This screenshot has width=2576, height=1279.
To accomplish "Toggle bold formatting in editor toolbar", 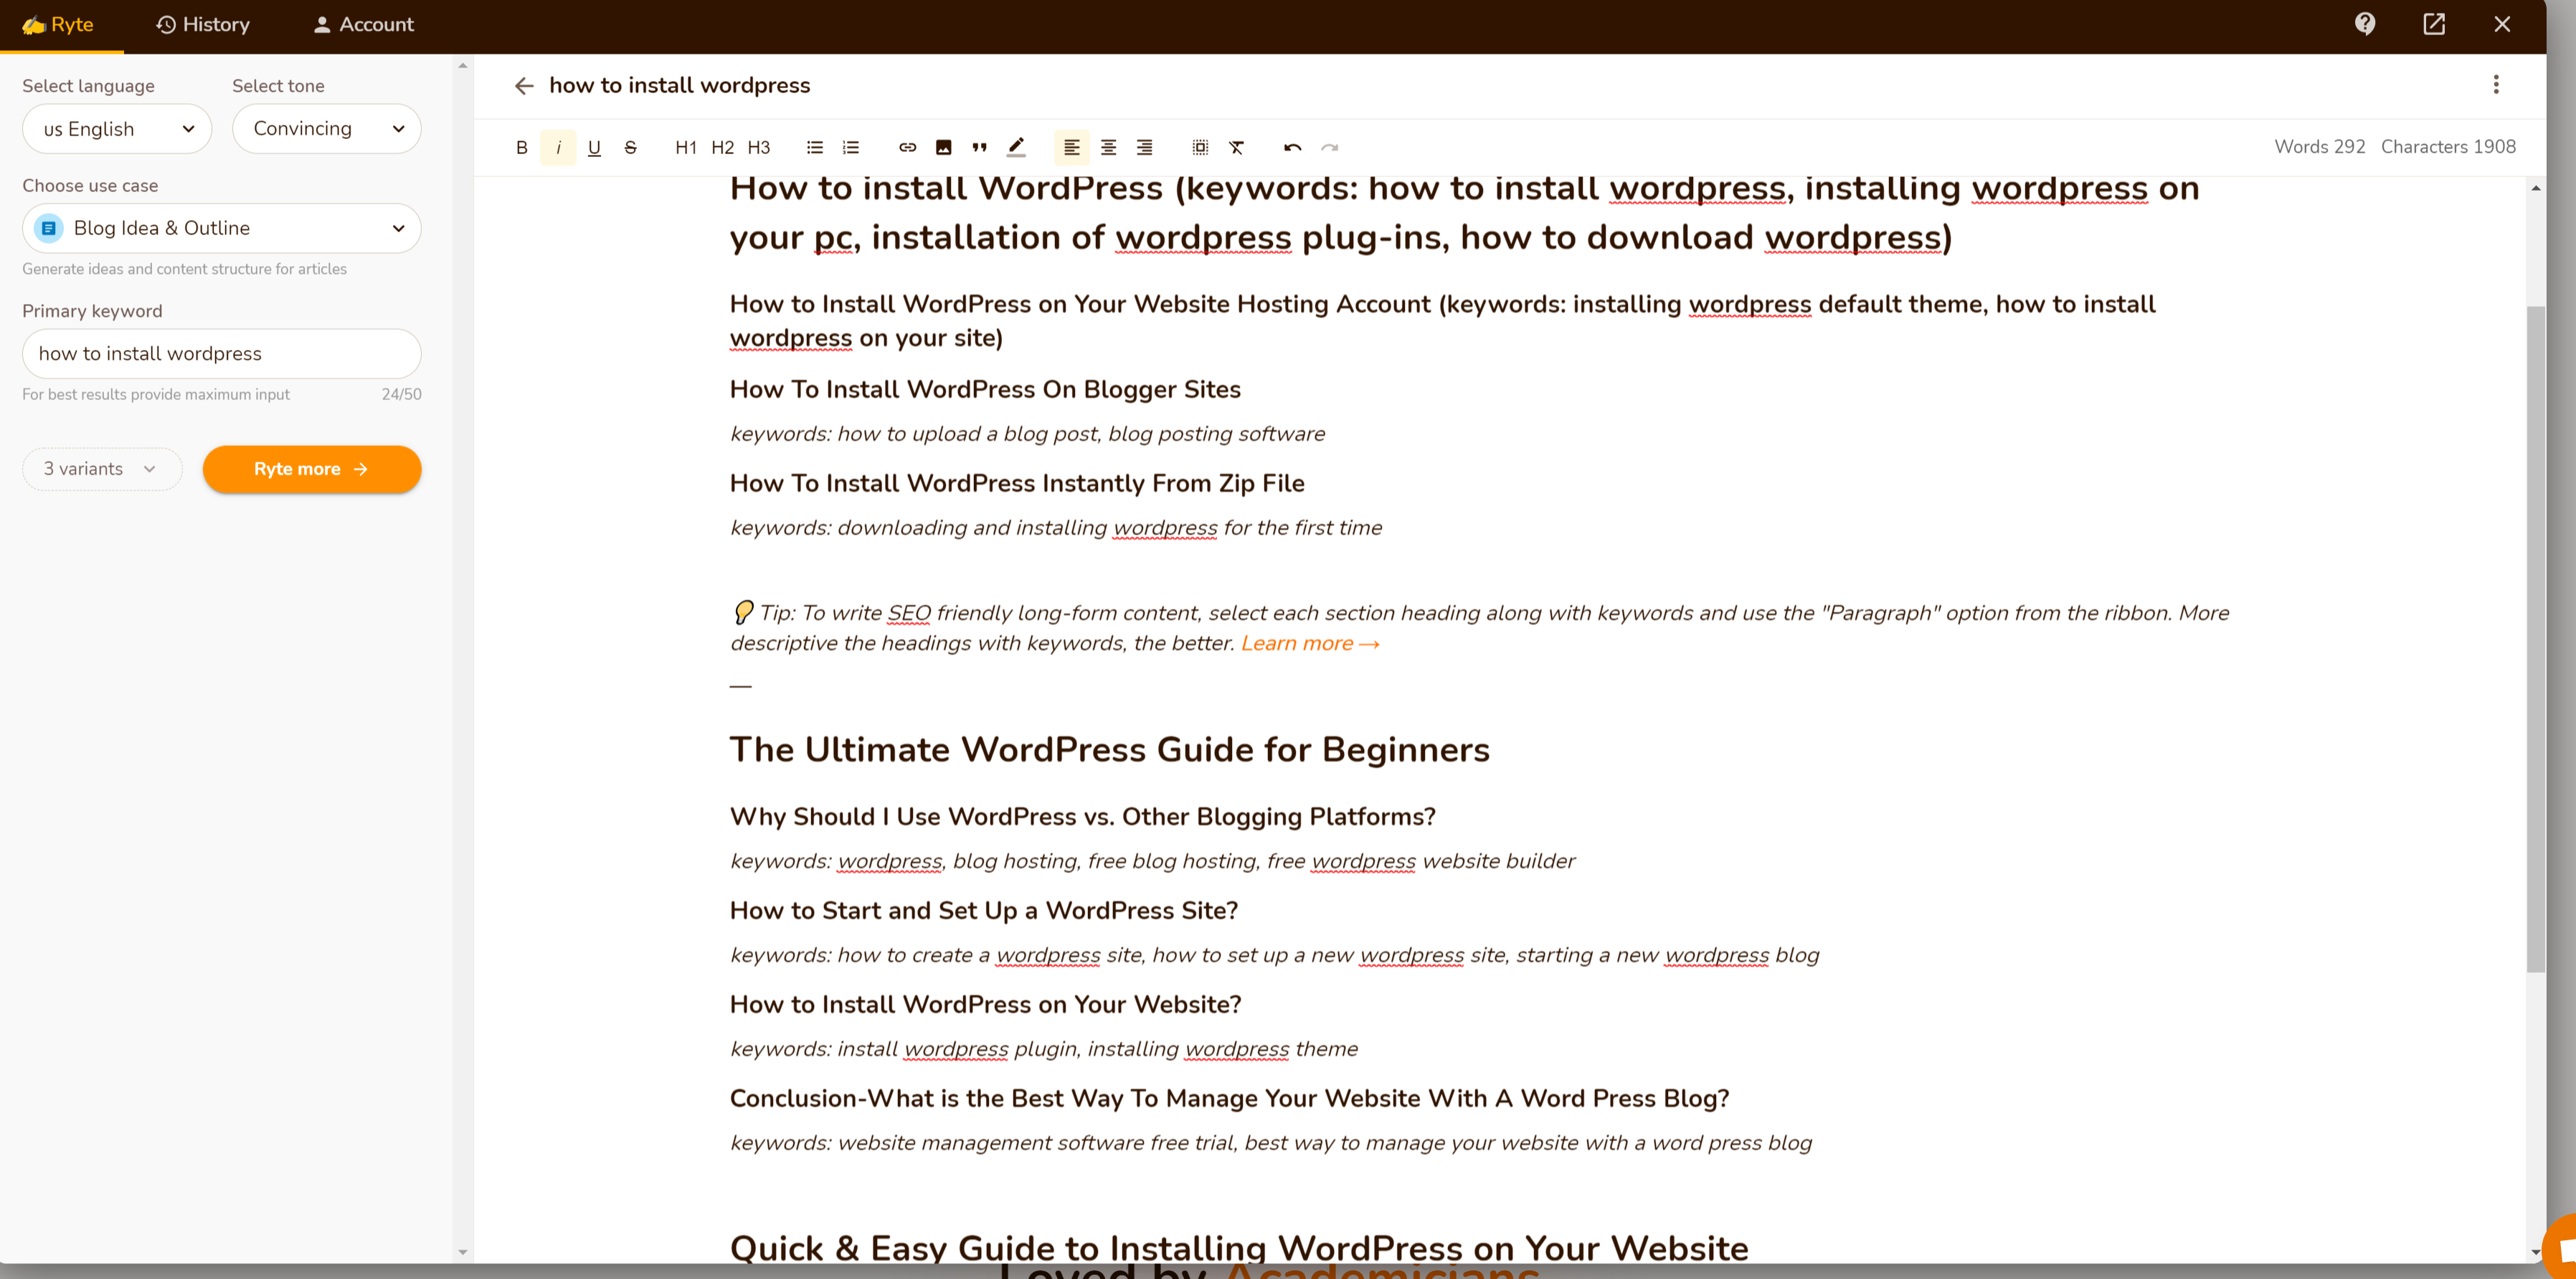I will 521,148.
